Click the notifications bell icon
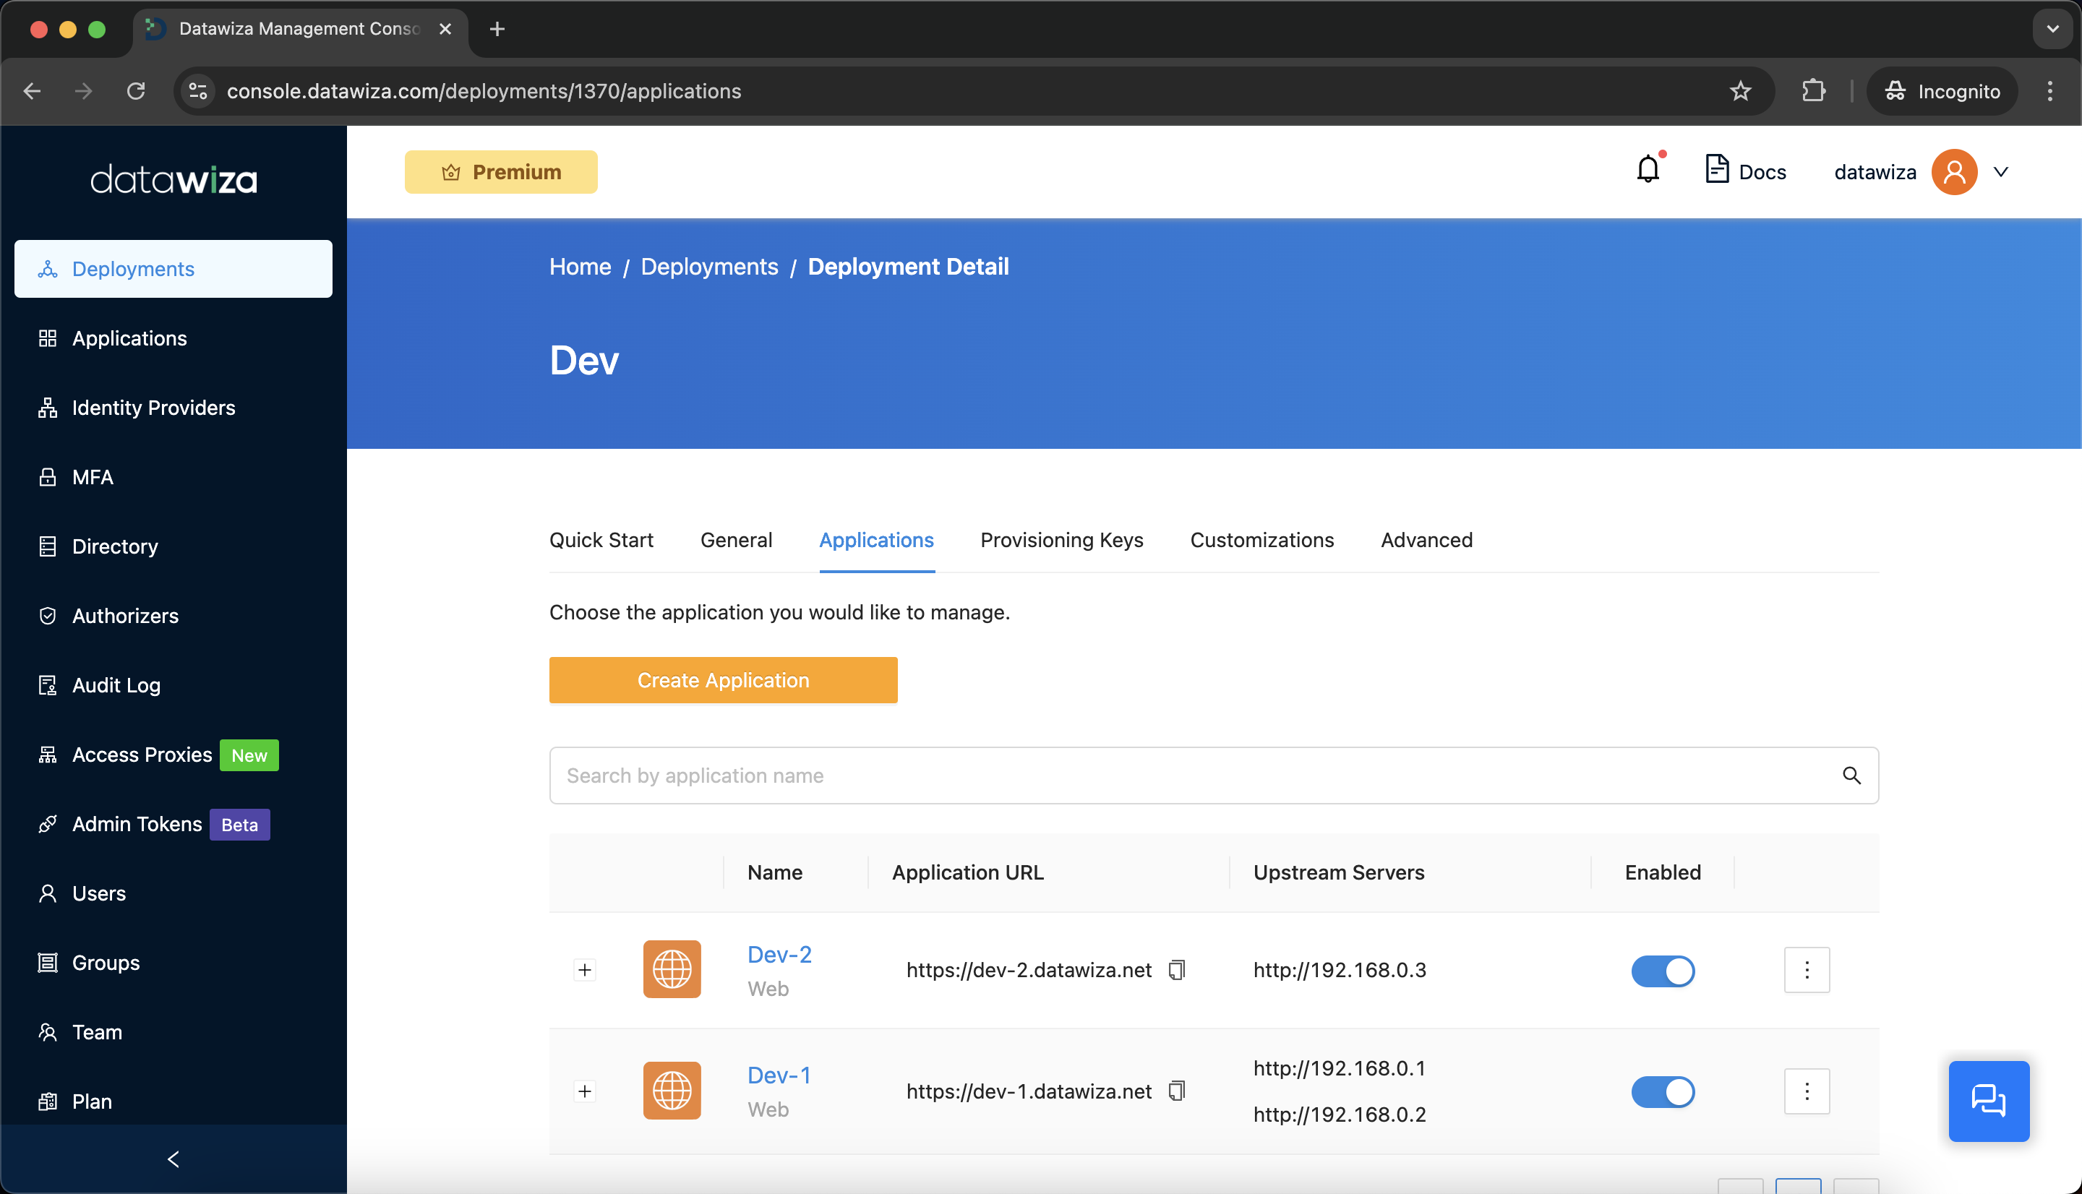 (x=1648, y=170)
